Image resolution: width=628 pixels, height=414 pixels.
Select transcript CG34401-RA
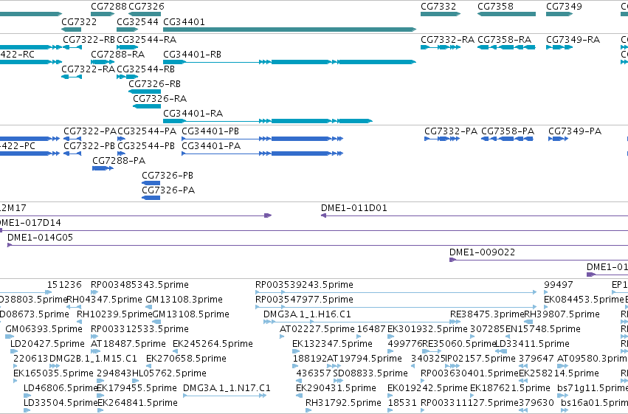[268, 121]
